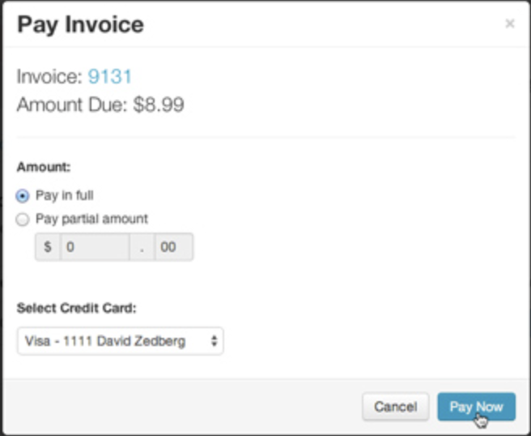Click the Amount Due $8.99 text
Image resolution: width=531 pixels, height=436 pixels.
[x=100, y=105]
